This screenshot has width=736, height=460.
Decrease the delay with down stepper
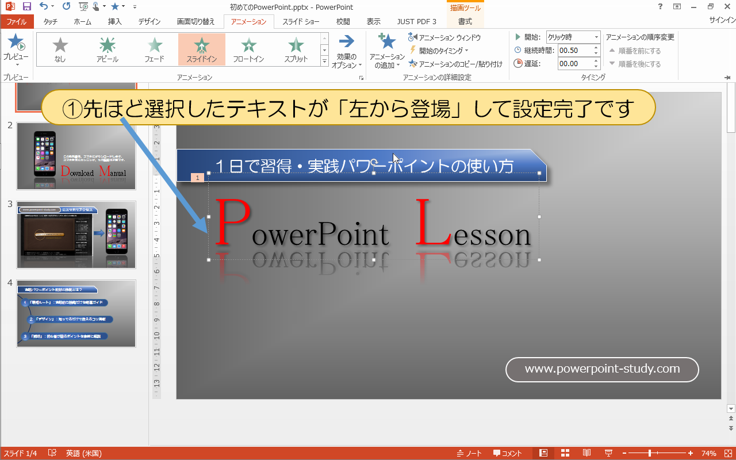(597, 67)
